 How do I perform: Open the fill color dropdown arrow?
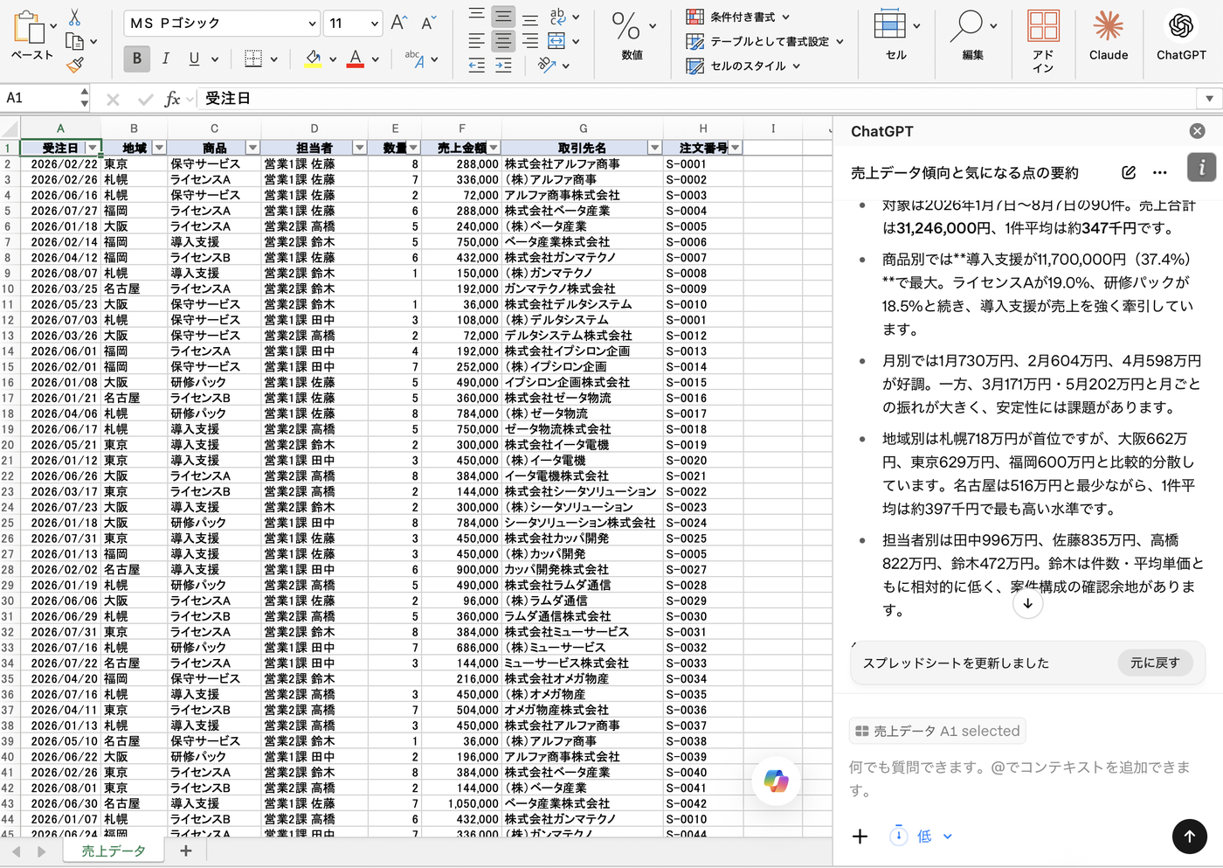click(333, 59)
